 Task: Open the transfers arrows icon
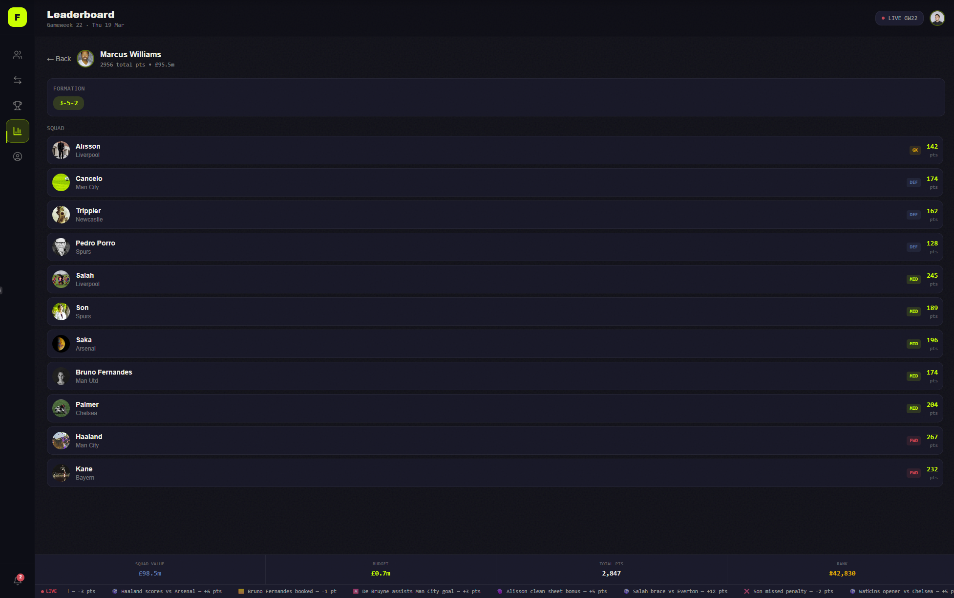(18, 80)
